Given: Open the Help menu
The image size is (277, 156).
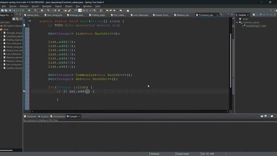Looking at the screenshot, I should (97, 6).
